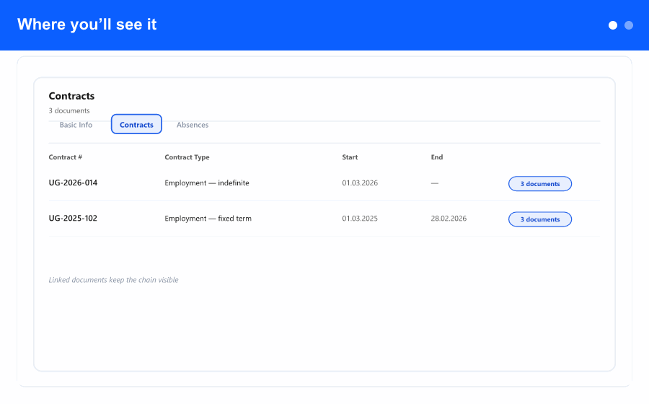Open 3 documents badge for UG-2026-014
The image size is (649, 404).
click(539, 184)
